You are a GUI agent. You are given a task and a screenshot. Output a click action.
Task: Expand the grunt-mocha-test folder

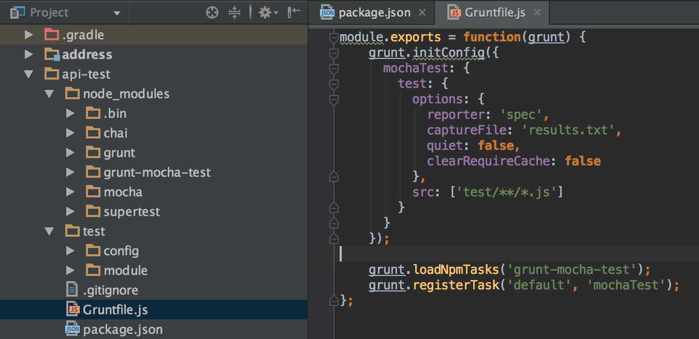click(70, 173)
